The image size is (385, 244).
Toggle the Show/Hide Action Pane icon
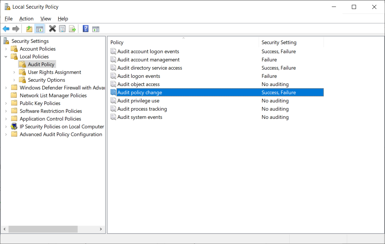click(96, 29)
